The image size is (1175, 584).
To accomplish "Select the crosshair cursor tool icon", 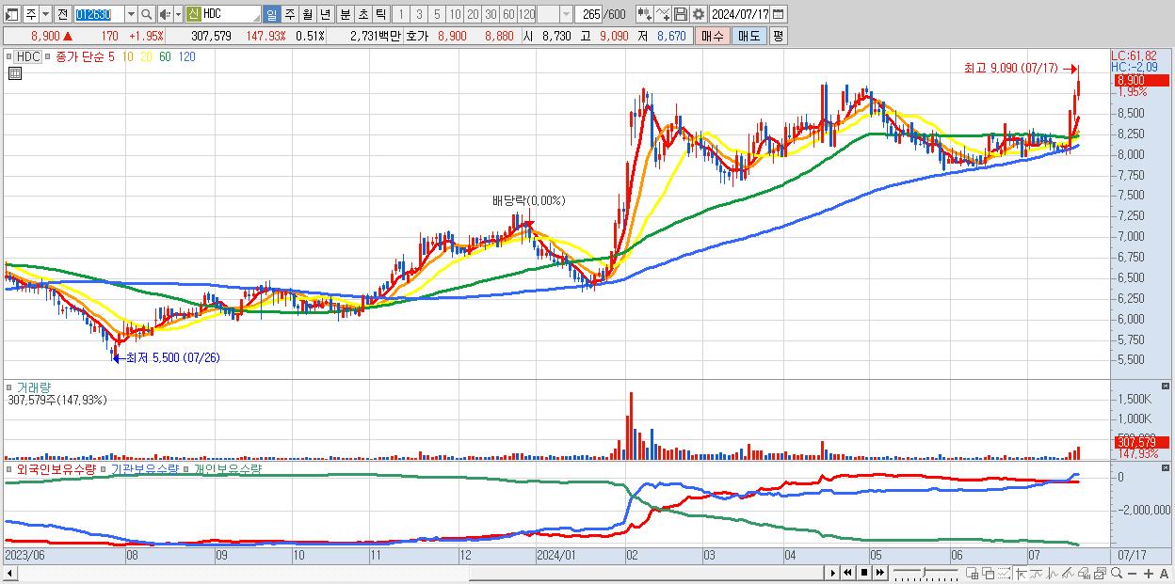I will [1021, 573].
